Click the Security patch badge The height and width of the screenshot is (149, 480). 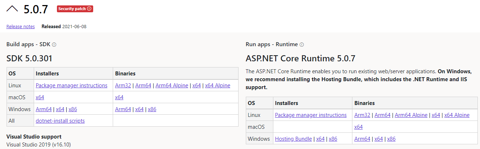75,9
